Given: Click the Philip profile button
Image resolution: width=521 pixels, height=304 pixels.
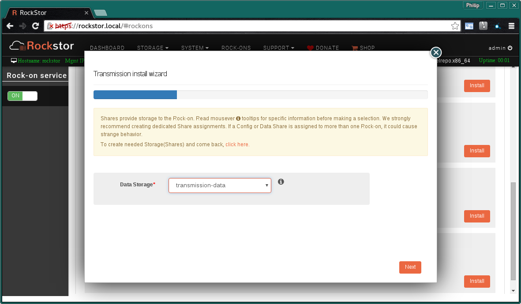Looking at the screenshot, I should click(472, 5).
